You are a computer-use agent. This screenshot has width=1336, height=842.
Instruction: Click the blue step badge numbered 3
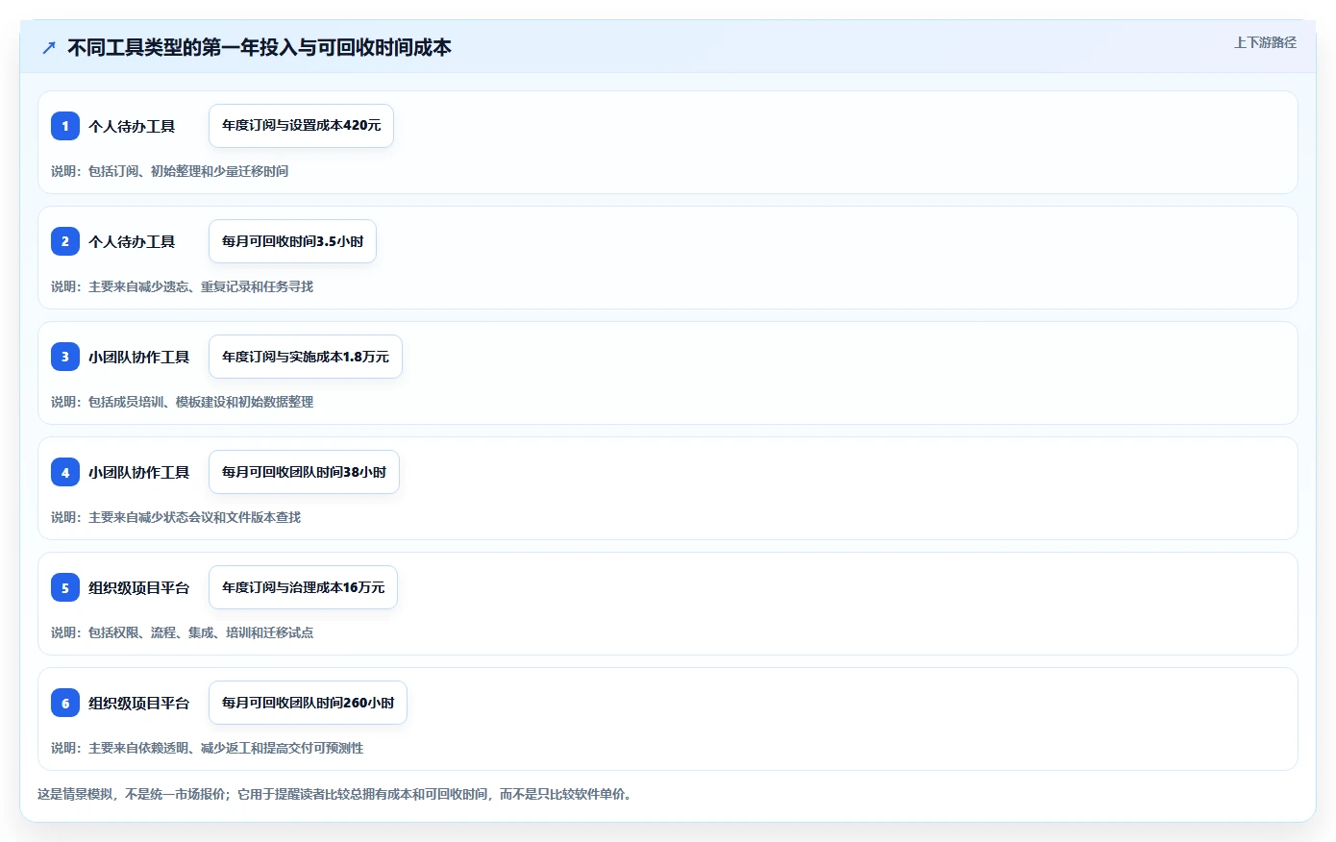[65, 357]
